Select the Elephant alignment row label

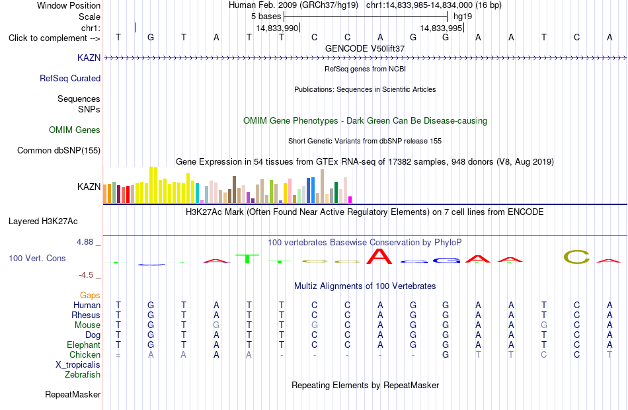[x=84, y=345]
